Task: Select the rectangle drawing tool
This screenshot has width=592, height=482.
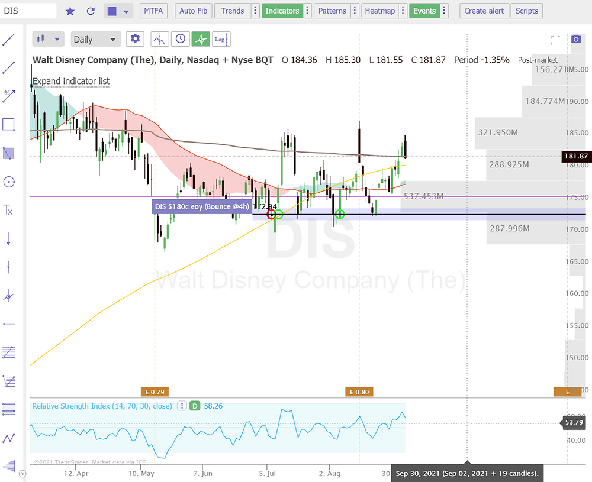Action: pyautogui.click(x=8, y=124)
